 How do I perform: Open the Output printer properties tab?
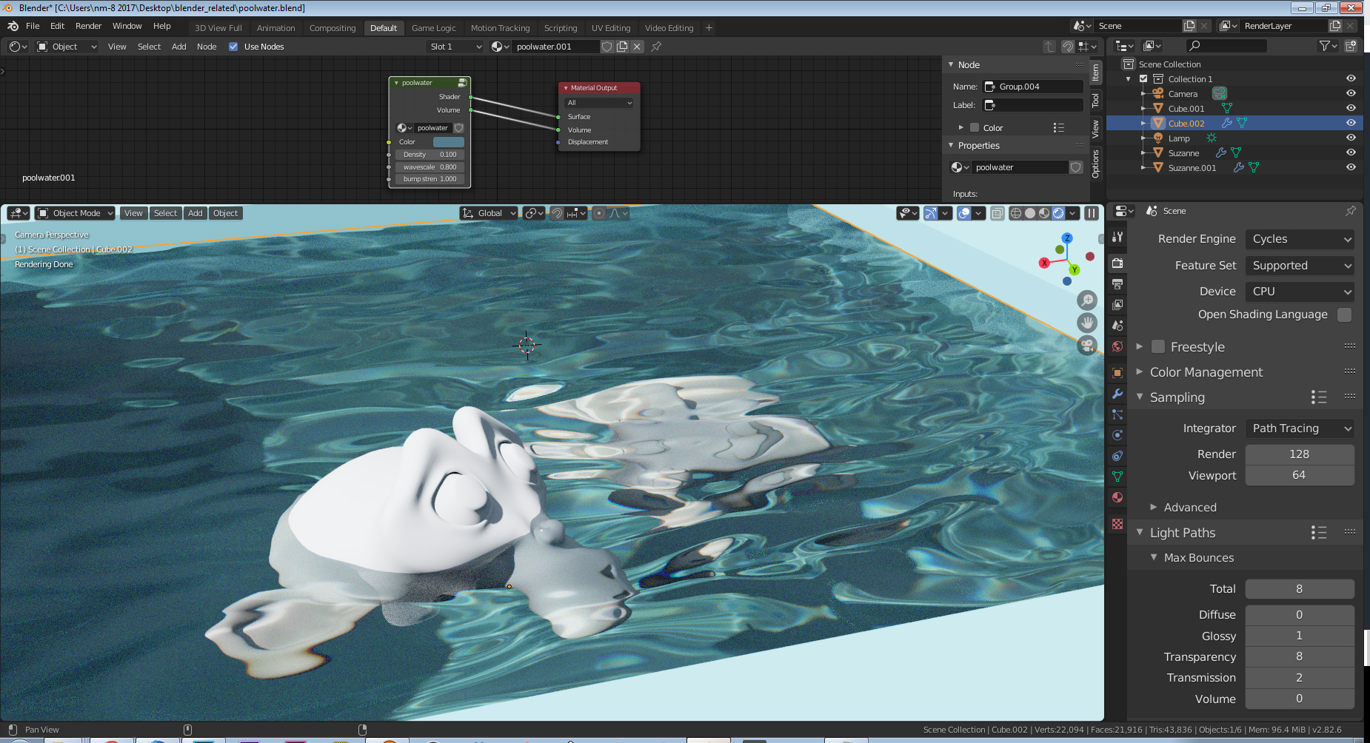pos(1117,283)
